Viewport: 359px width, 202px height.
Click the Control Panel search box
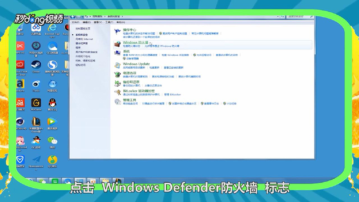(x=300, y=16)
